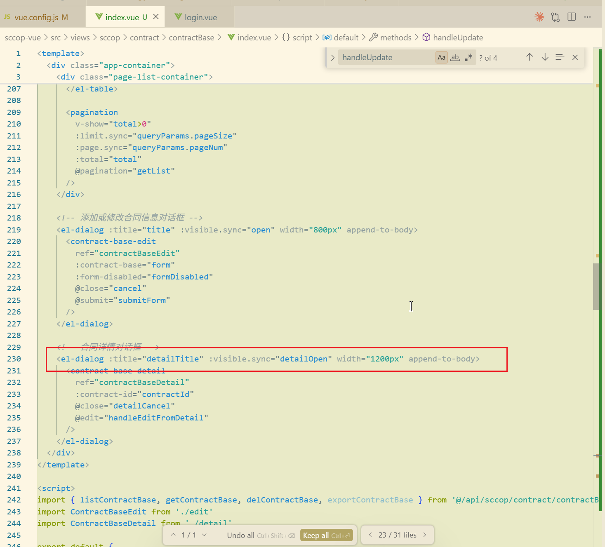605x547 pixels.
Task: Click the Find in Selection icon
Action: tap(560, 57)
